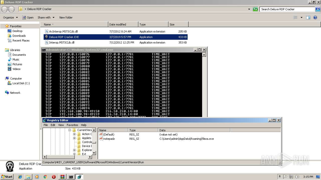Image resolution: width=321 pixels, height=180 pixels.
Task: Select the Interop.MSTSCLib.dll file
Action: point(116,42)
